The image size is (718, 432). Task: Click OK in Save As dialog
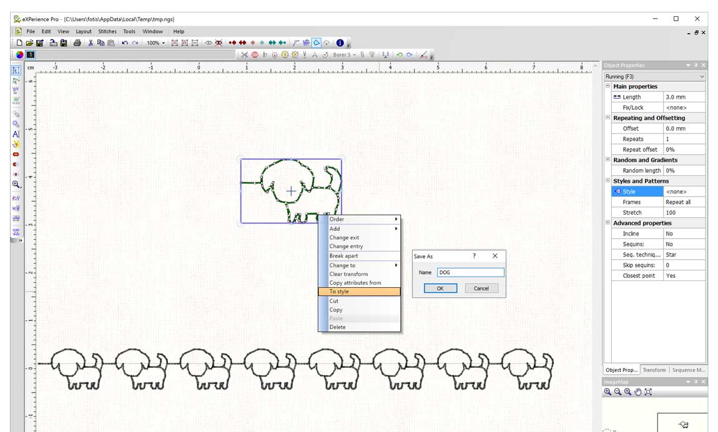click(440, 288)
